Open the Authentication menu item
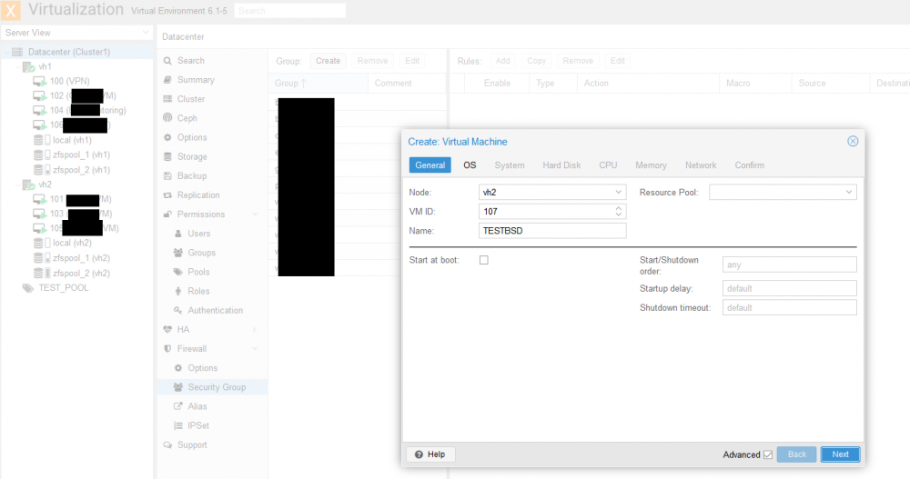Viewport: 910px width, 479px height. tap(215, 311)
